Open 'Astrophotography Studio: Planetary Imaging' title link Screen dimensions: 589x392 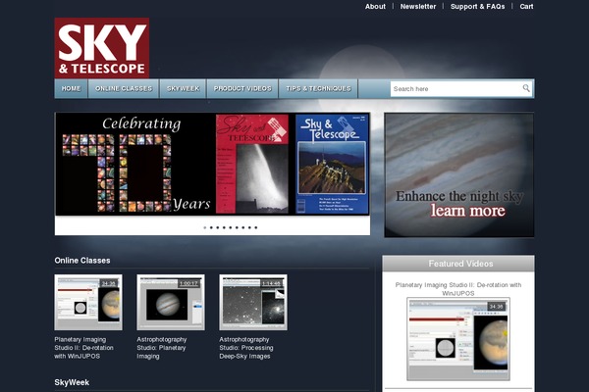(x=162, y=348)
